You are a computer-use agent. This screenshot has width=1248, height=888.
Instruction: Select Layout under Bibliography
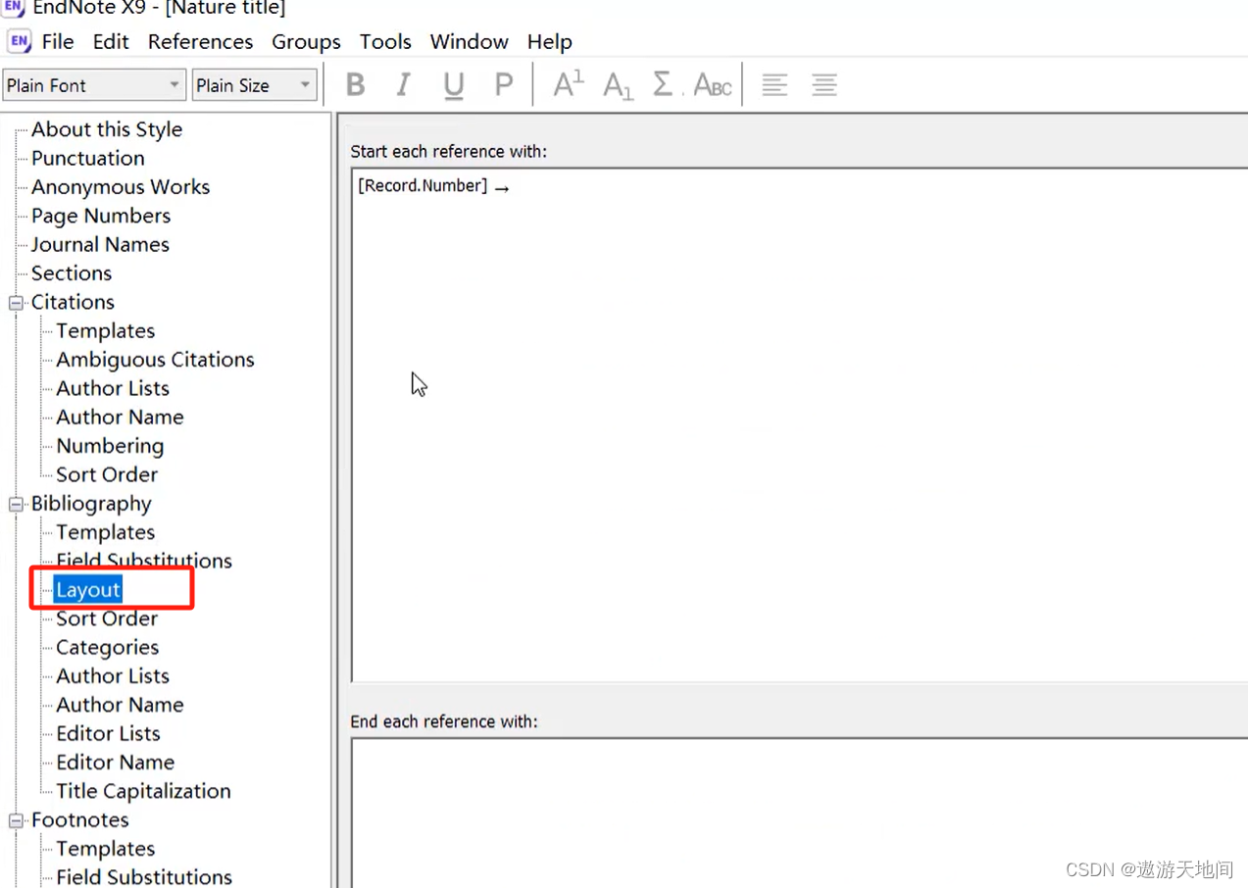pyautogui.click(x=88, y=590)
